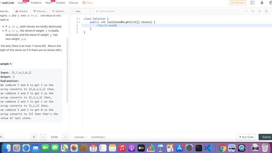Open Safari from the dock

click(26, 148)
